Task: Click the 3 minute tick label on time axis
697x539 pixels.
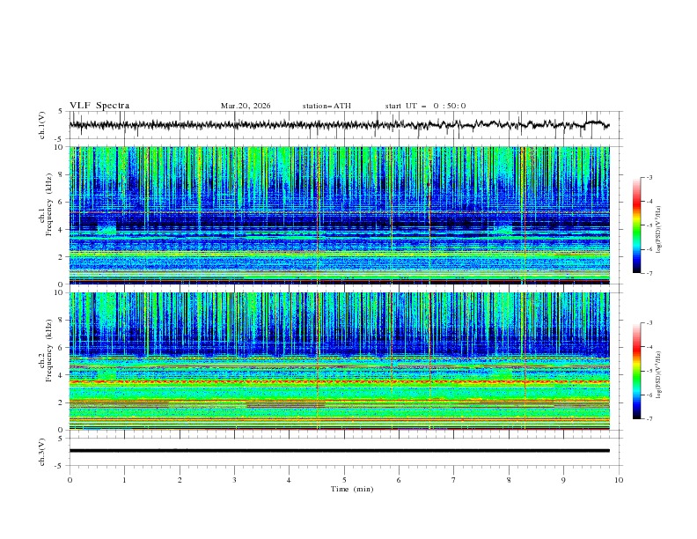Action: 234,479
